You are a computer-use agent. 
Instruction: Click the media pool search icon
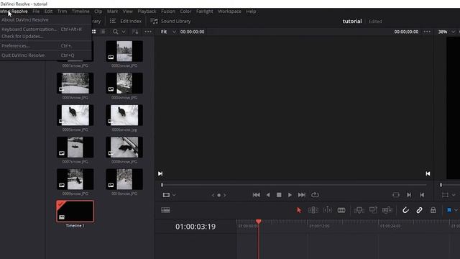[116, 32]
